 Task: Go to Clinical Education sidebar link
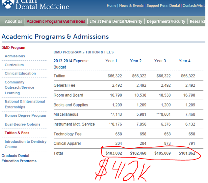click(20, 73)
